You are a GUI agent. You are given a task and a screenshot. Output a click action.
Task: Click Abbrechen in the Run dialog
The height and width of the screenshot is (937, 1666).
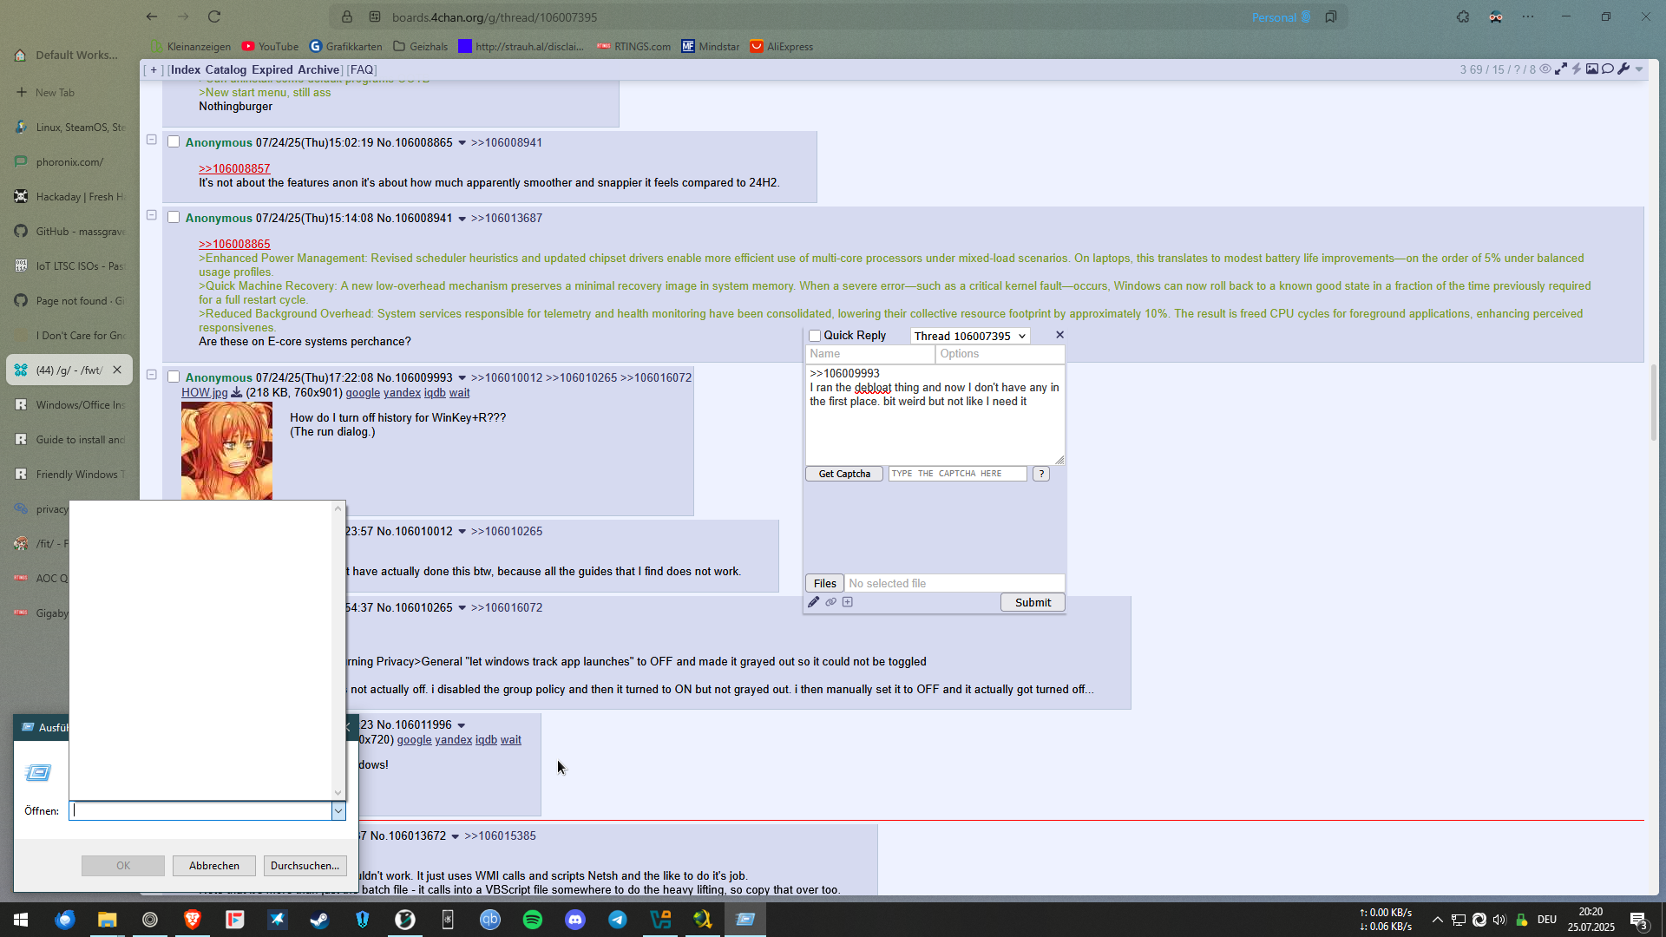click(214, 865)
